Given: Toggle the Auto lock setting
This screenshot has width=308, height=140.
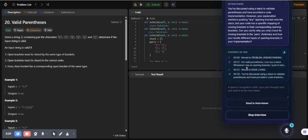Looking at the screenshot, I should [151, 18].
